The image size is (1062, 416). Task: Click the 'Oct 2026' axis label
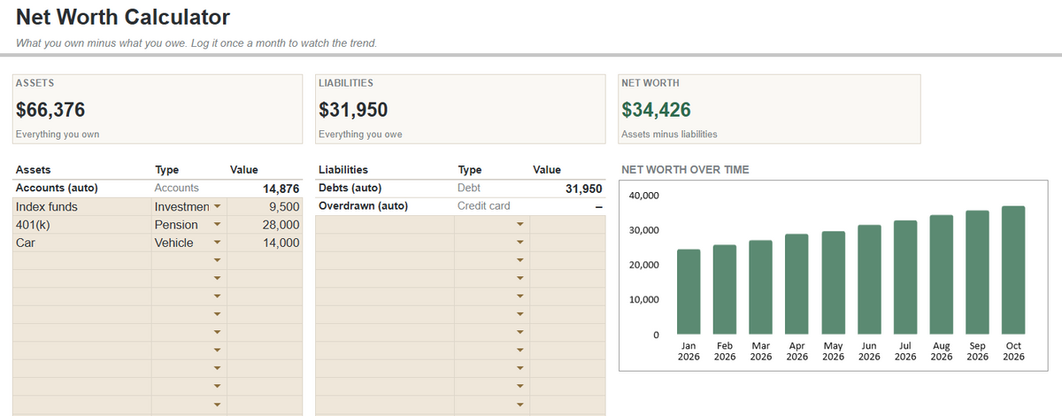point(1013,351)
